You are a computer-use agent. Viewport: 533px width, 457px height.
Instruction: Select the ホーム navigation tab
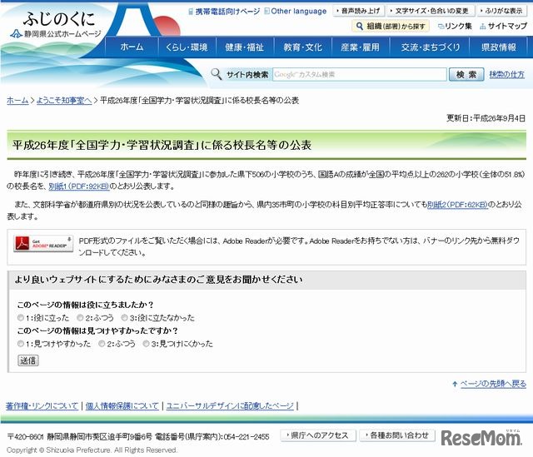132,47
